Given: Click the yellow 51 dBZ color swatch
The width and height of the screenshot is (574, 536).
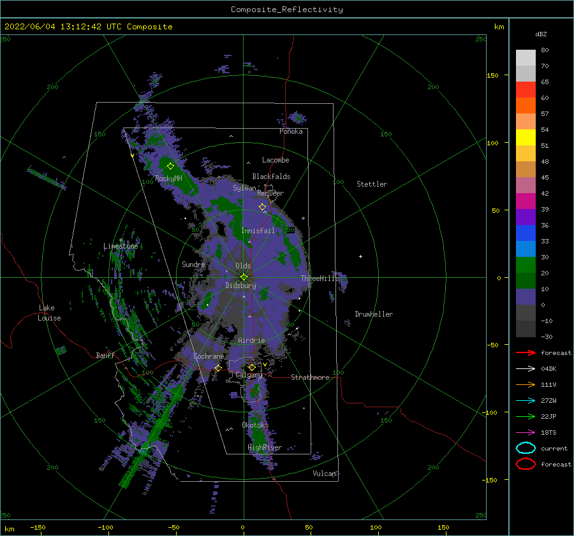Looking at the screenshot, I should [x=526, y=138].
